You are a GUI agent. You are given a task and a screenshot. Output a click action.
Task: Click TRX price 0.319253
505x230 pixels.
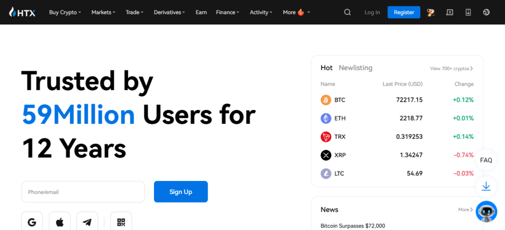pos(409,137)
